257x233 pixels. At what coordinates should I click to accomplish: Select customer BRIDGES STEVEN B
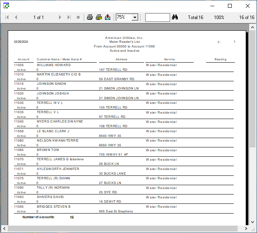(54, 207)
